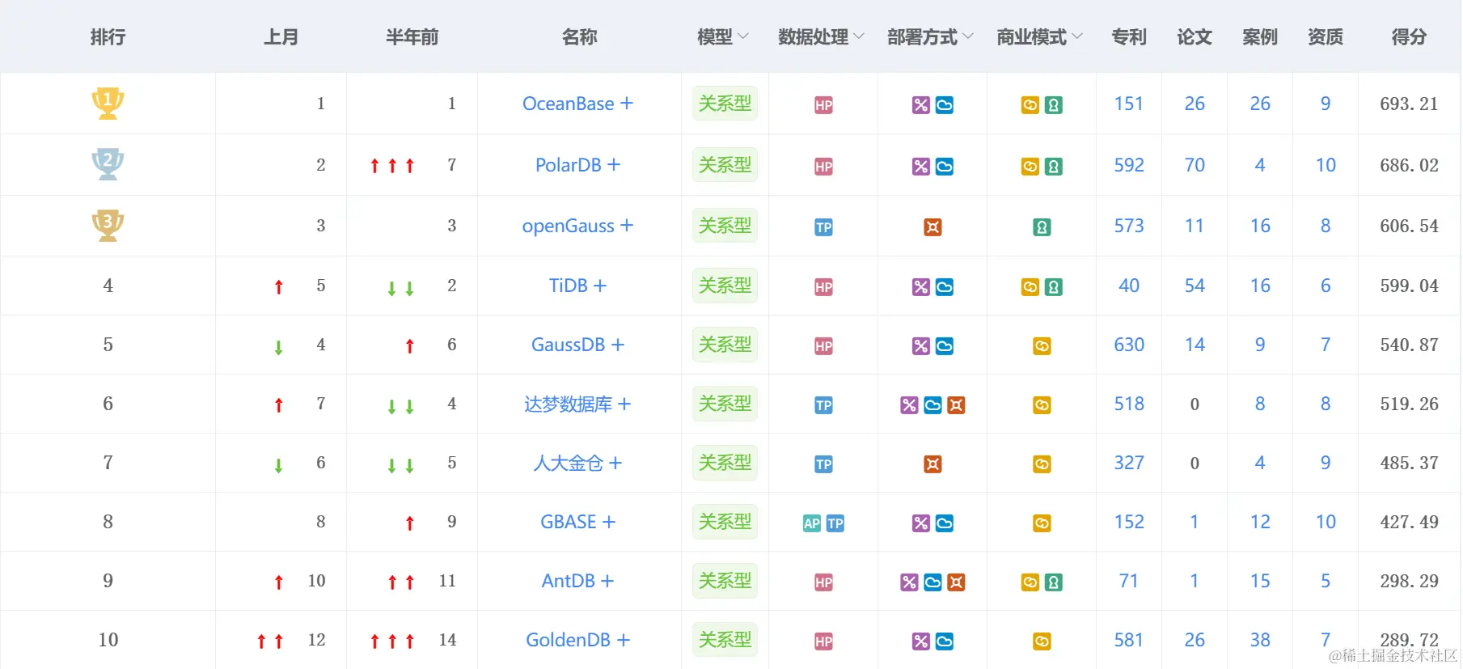This screenshot has height=669, width=1463.
Task: Click the 资质 column header
Action: click(x=1326, y=36)
